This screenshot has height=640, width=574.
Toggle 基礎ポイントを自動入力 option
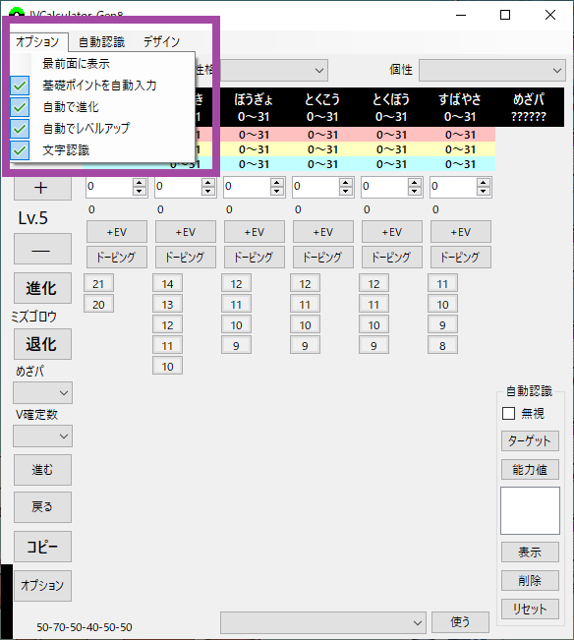click(x=102, y=86)
